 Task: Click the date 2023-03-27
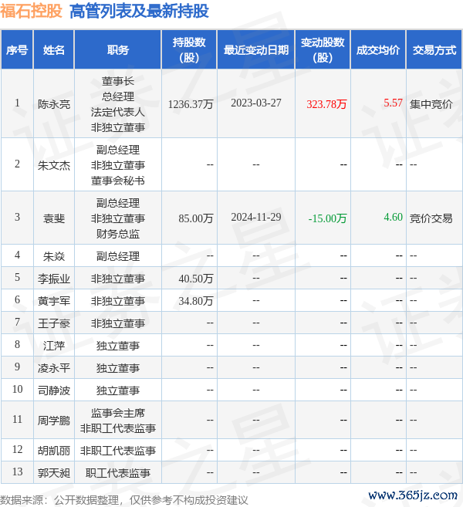click(x=255, y=103)
